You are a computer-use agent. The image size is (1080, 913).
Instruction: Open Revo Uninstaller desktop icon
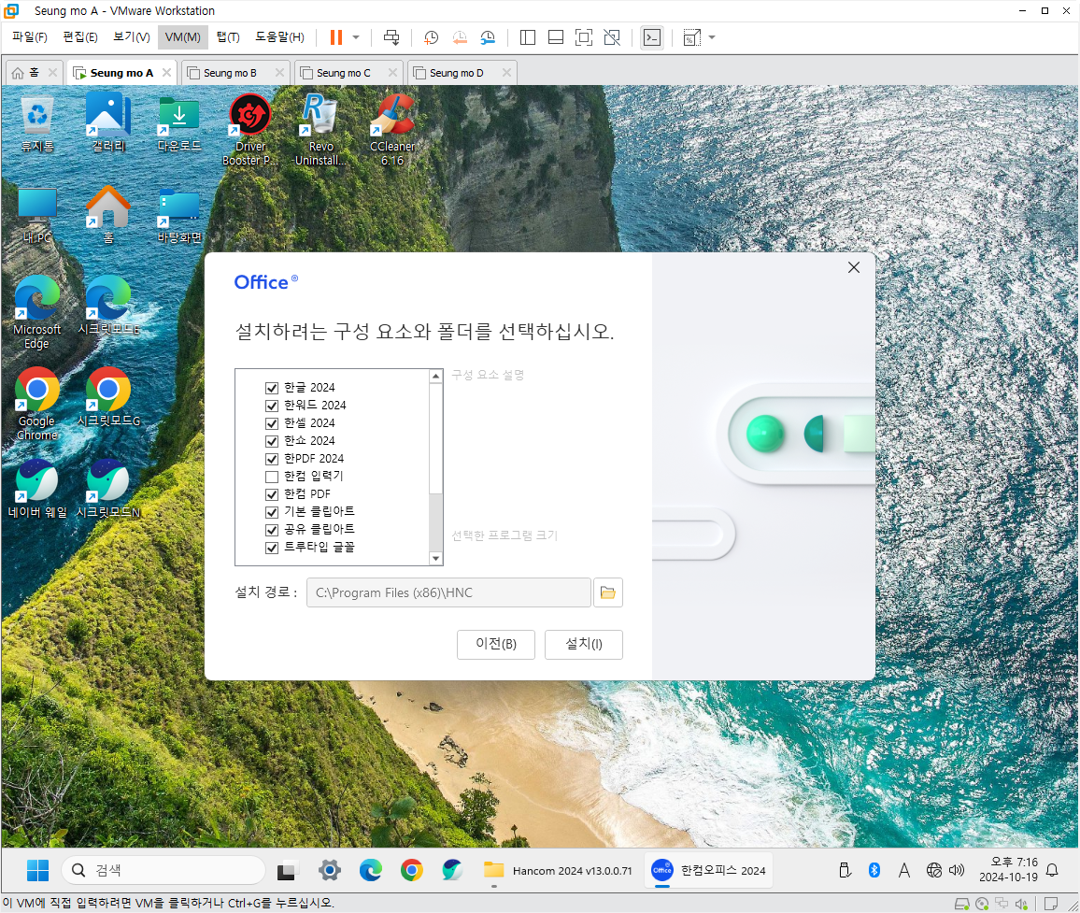(x=321, y=131)
